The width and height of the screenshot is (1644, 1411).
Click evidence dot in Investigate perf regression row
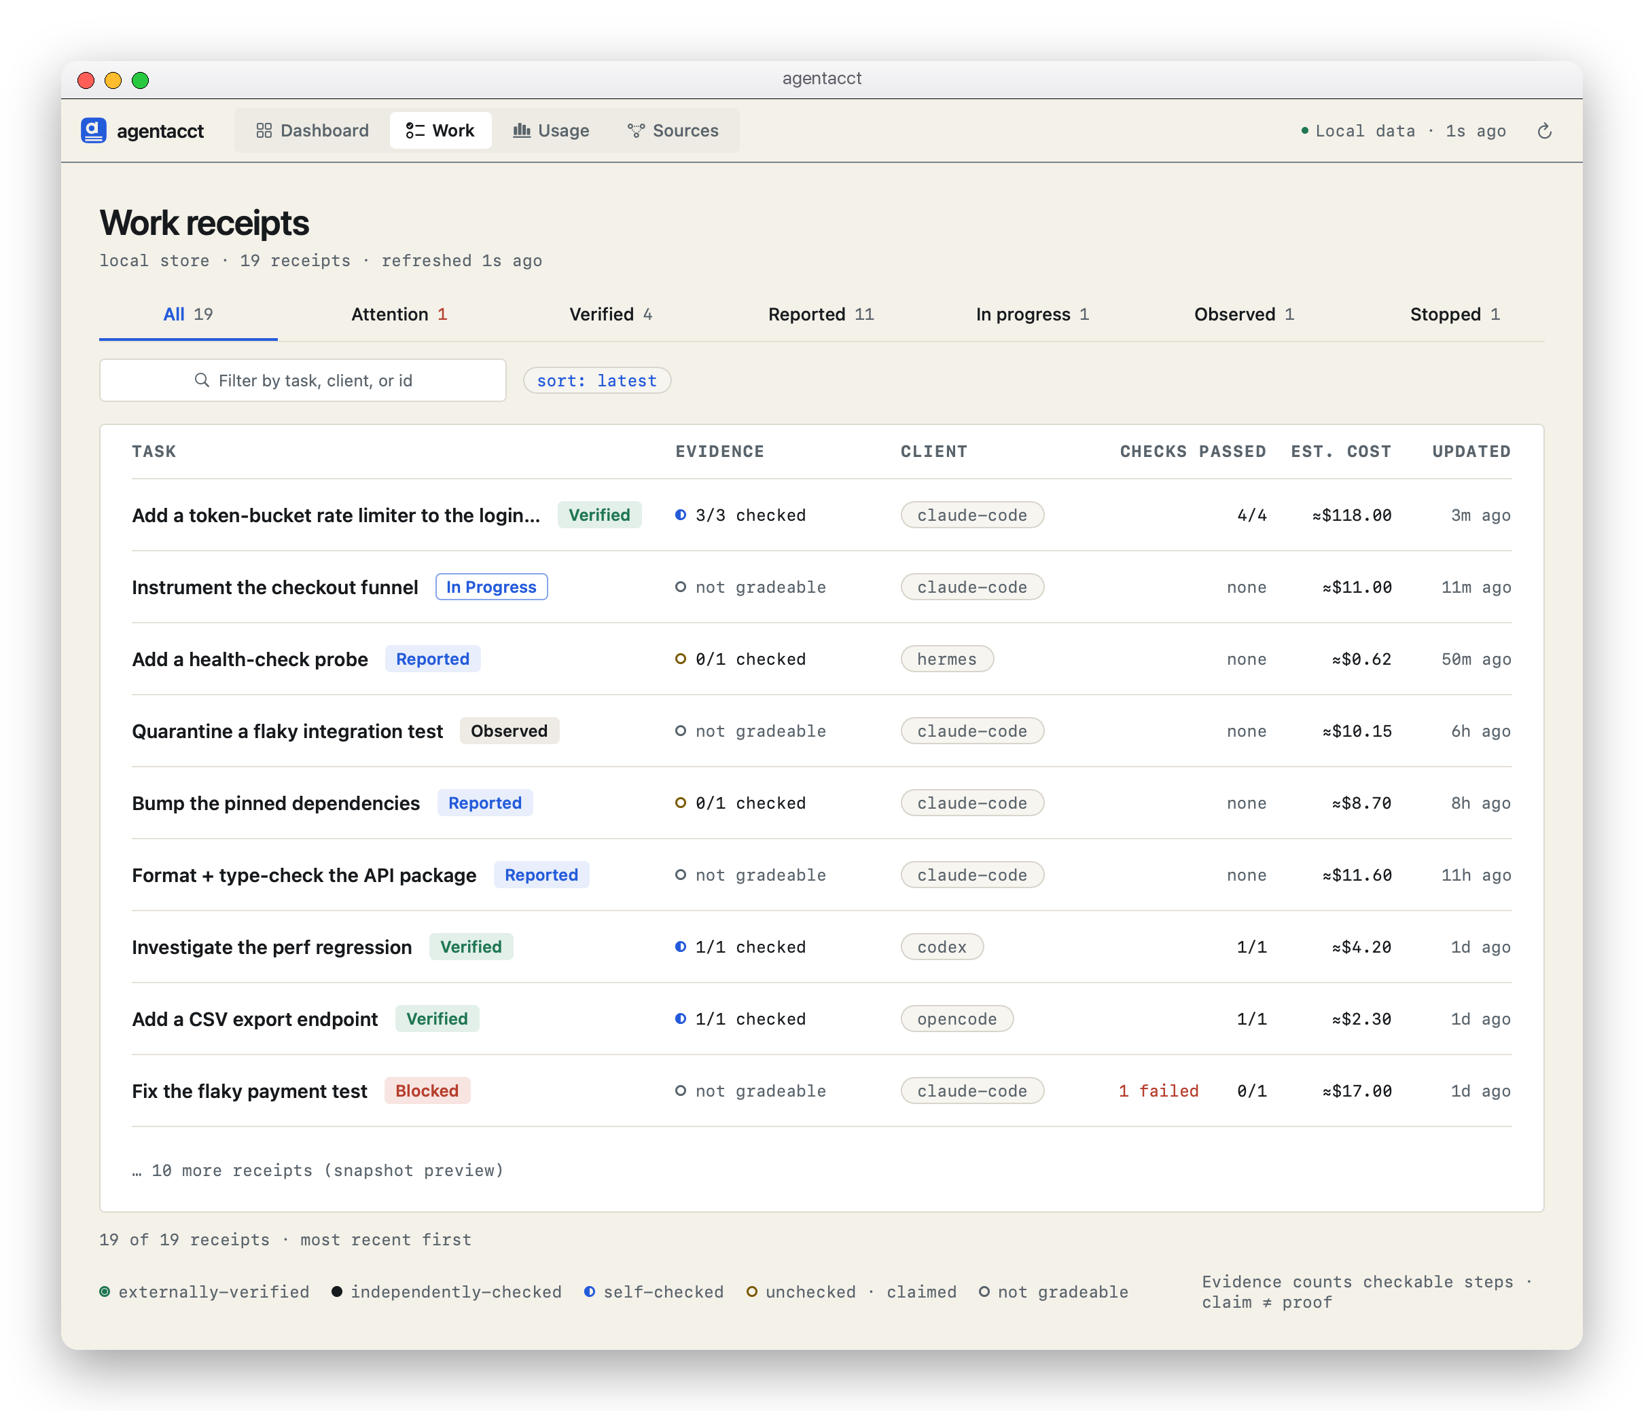(x=681, y=947)
